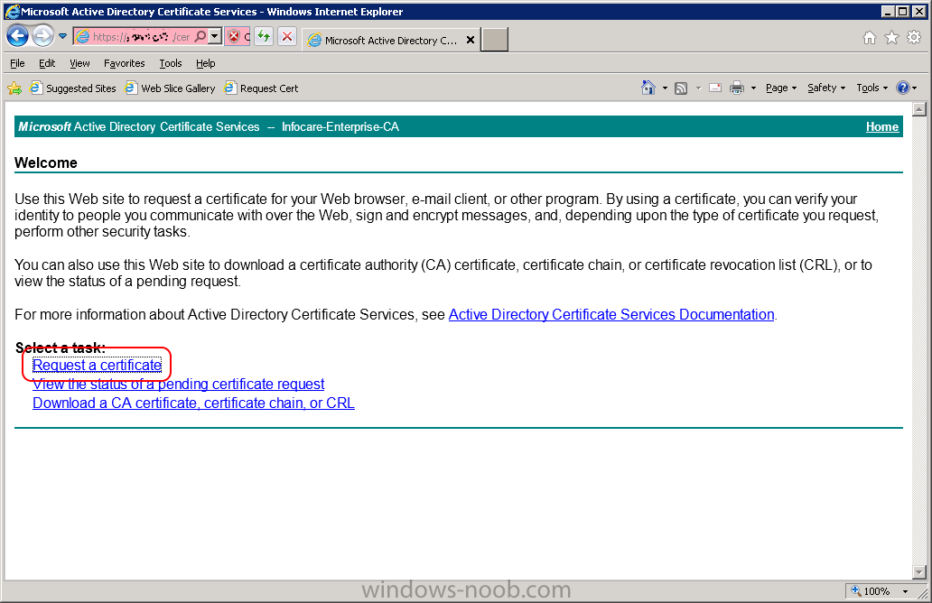Screen dimensions: 932x603
Task: Open the Favorites menu
Action: (x=125, y=63)
